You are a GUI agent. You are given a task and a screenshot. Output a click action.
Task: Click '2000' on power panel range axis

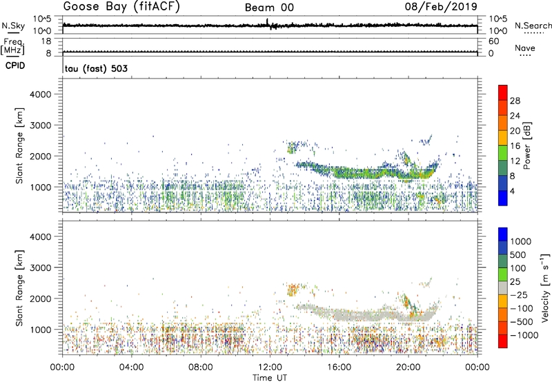pyautogui.click(x=41, y=156)
